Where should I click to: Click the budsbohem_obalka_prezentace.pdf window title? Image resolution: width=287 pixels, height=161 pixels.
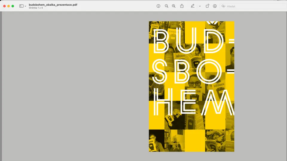[53, 5]
